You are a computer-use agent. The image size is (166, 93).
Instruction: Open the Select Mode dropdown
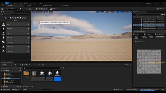tap(11, 9)
